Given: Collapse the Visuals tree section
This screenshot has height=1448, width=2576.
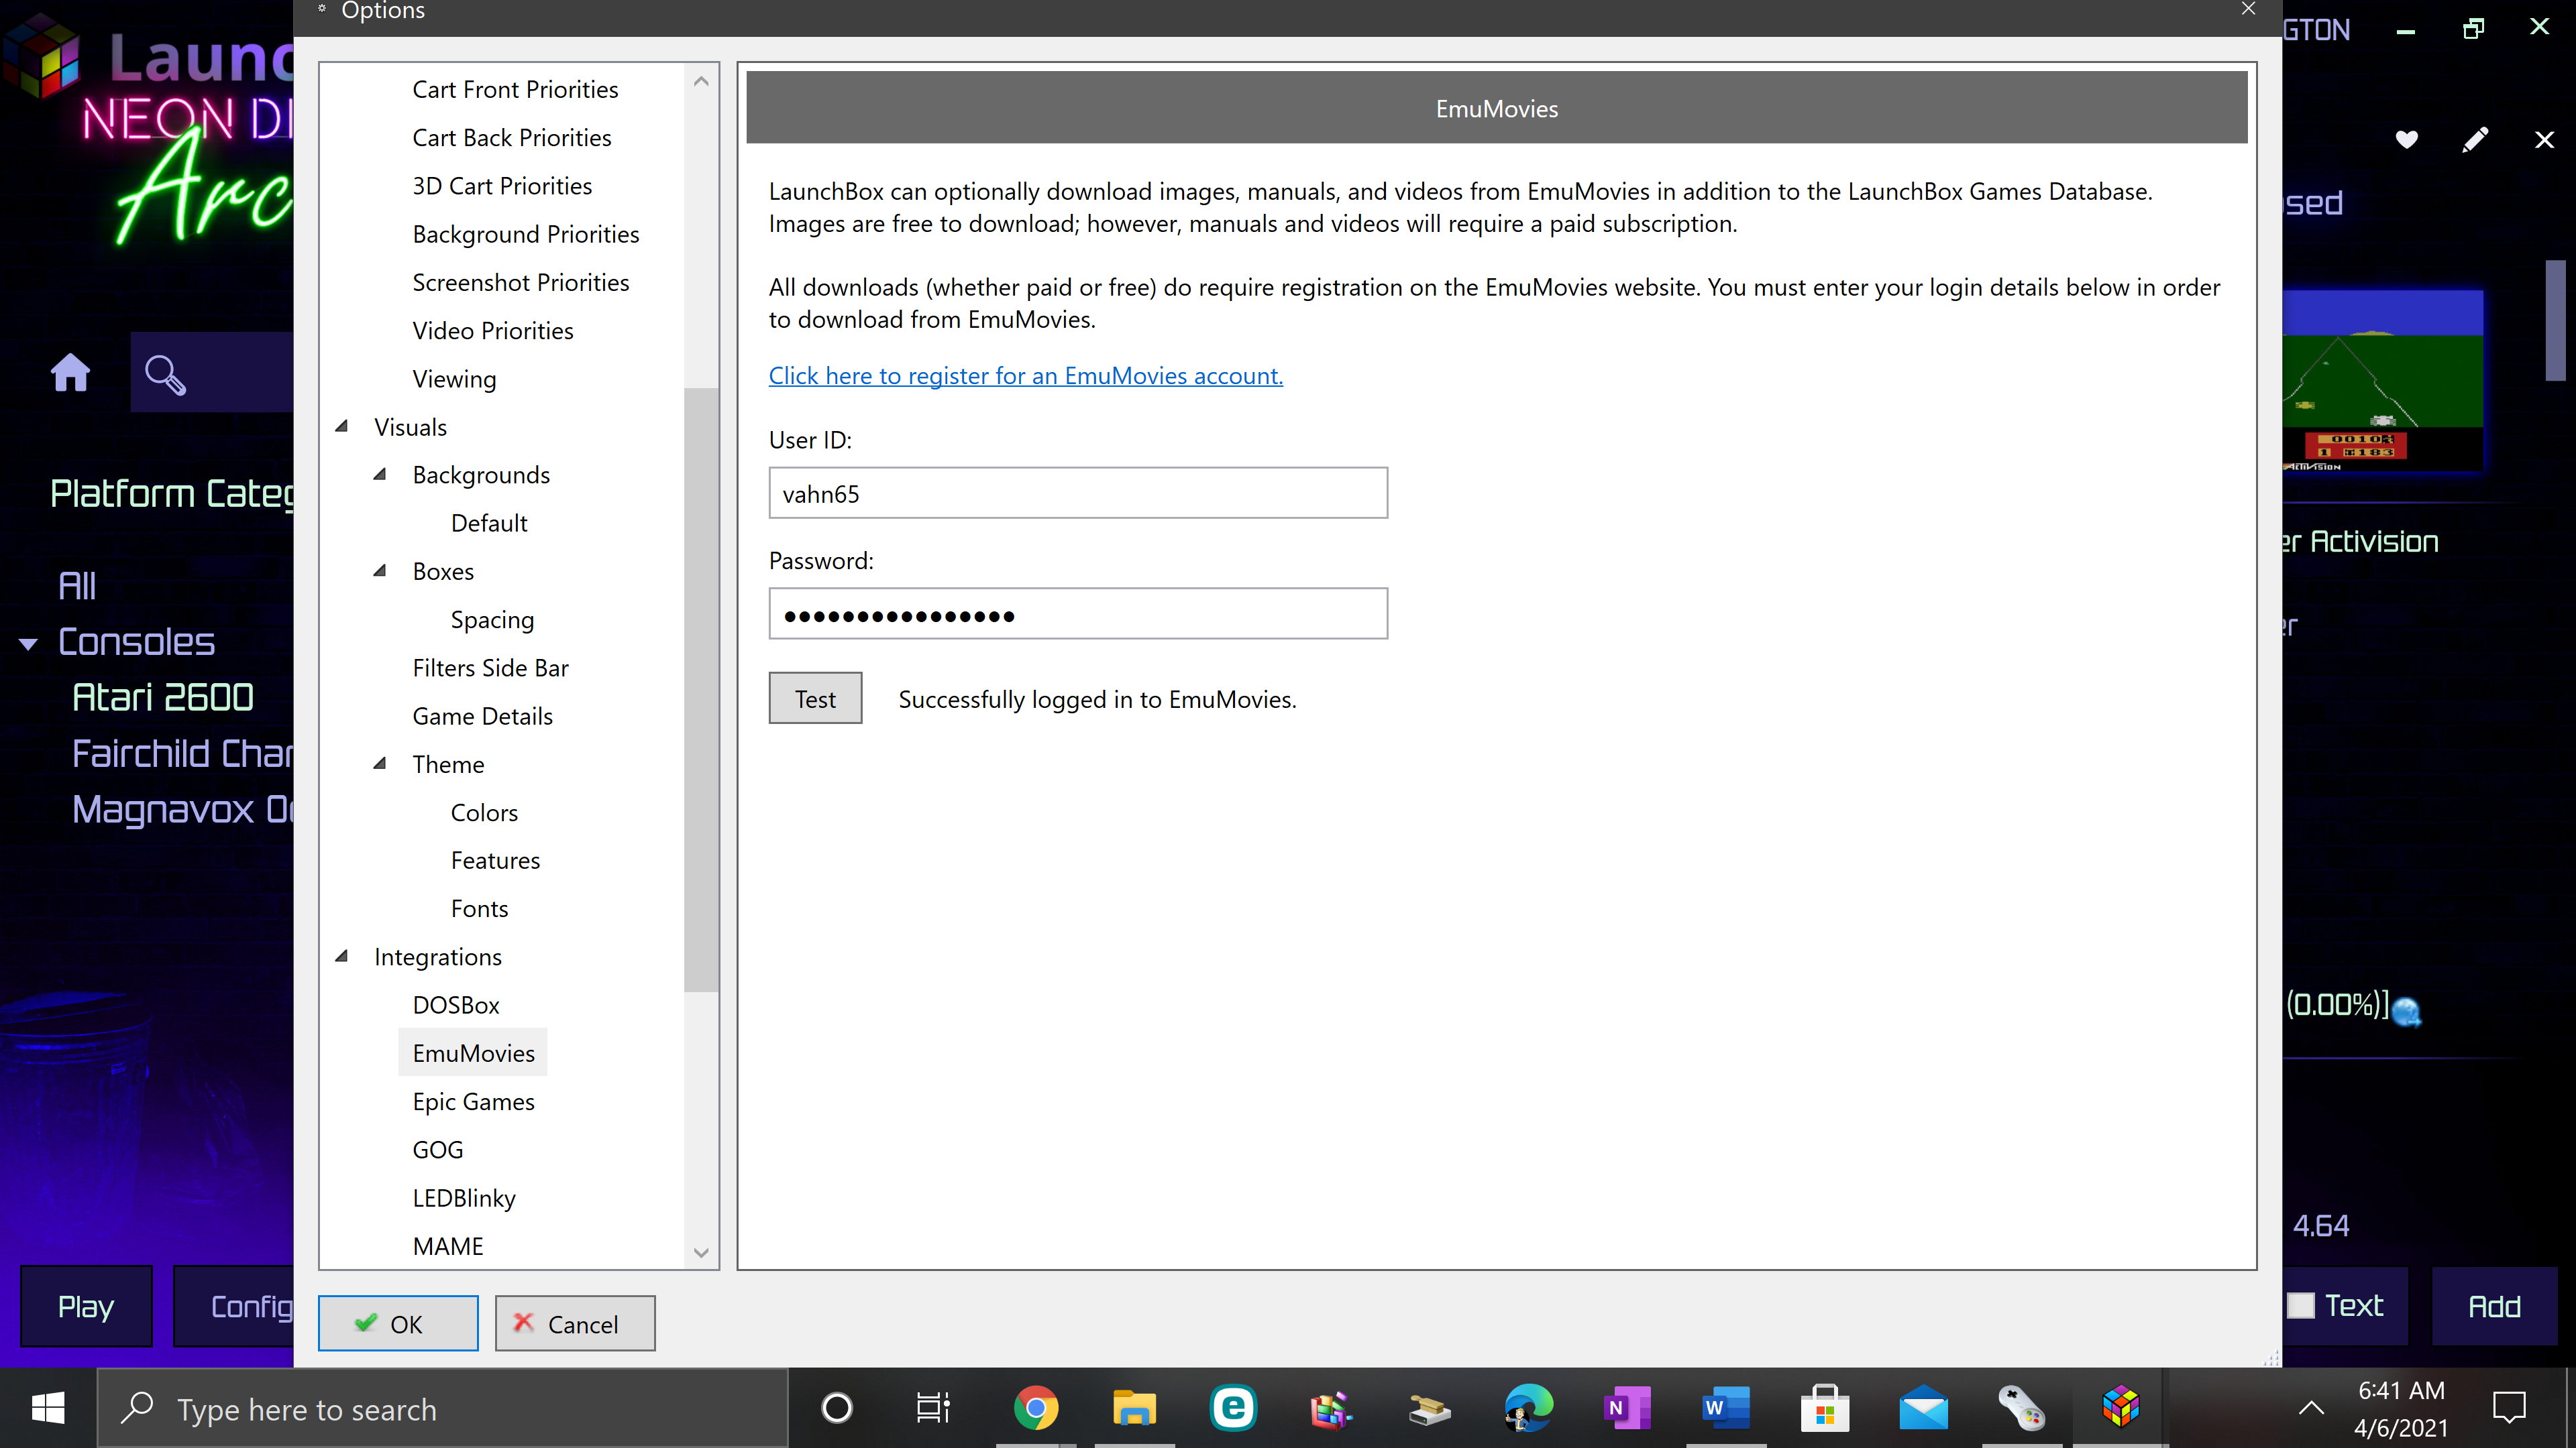Looking at the screenshot, I should [x=342, y=427].
